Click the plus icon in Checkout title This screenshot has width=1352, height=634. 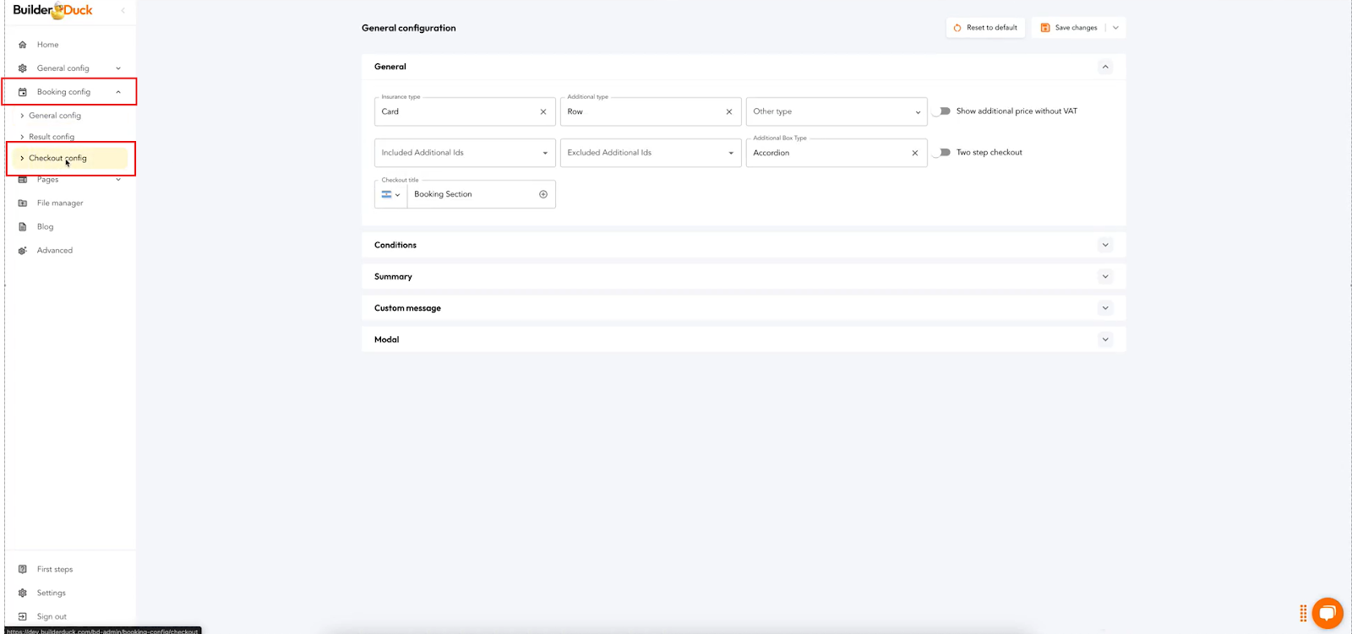pyautogui.click(x=543, y=194)
